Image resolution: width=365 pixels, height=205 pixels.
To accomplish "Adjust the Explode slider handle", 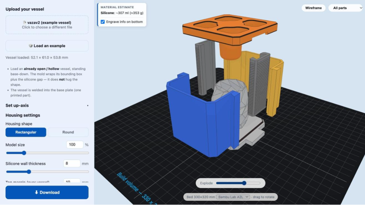I will [x=244, y=183].
